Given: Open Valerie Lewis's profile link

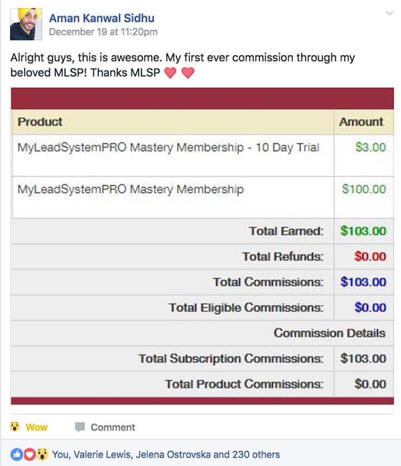Looking at the screenshot, I should [x=102, y=454].
